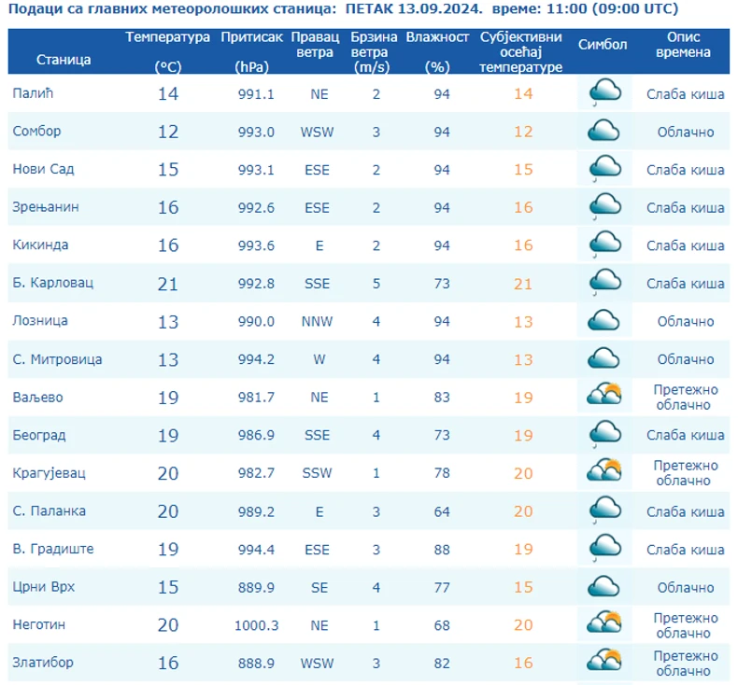Select the weather symbol for Неготин
Screen dimensions: 738x685
coord(604,622)
